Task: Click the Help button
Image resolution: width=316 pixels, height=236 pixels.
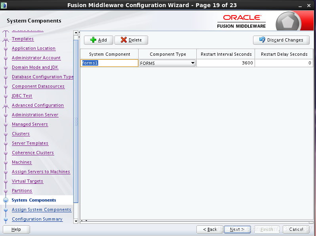Action: 16,229
